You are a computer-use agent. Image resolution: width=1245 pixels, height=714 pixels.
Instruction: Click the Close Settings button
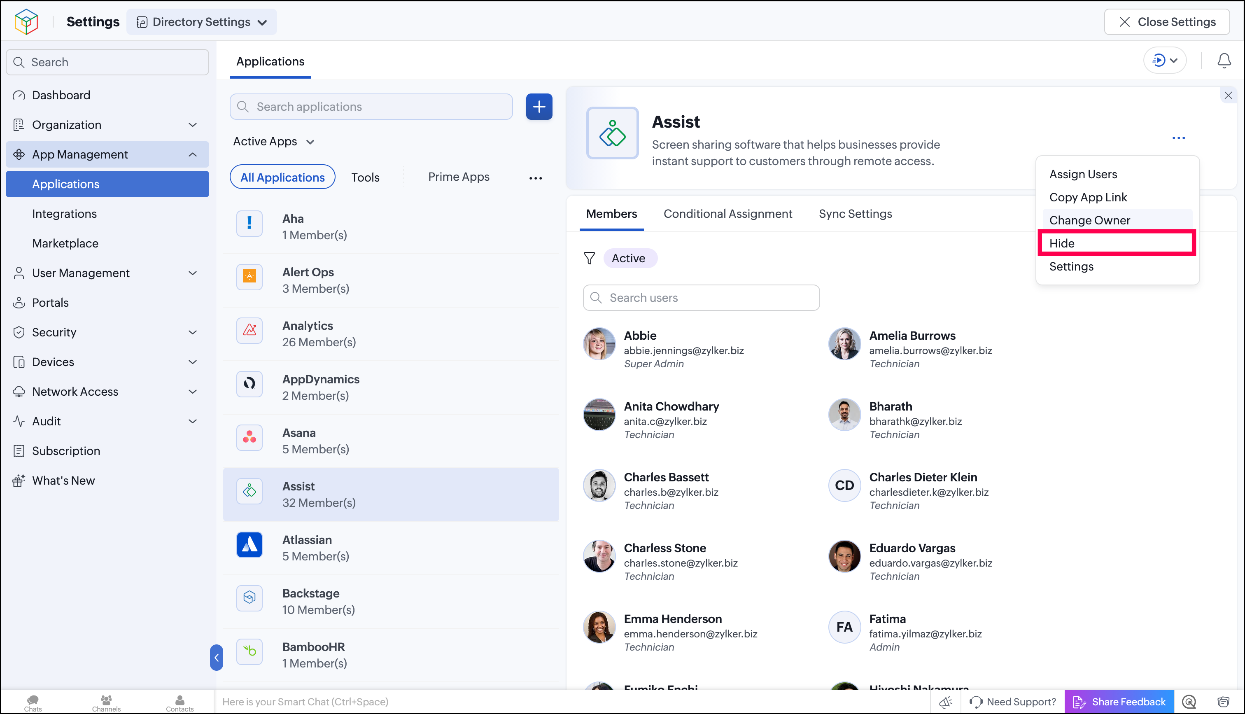[x=1167, y=22]
